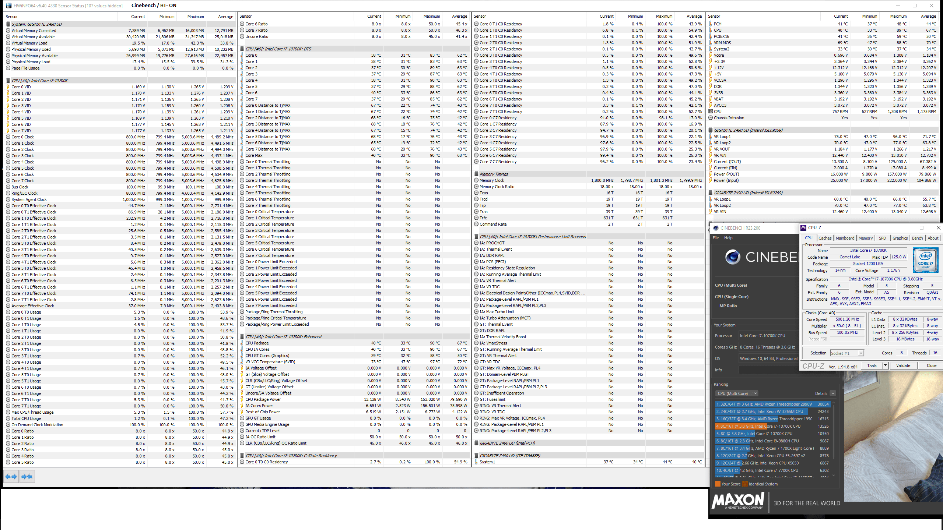Screen dimensions: 943x530
Task: Click the thermometer icon for Core 0 temperature
Action: click(x=242, y=55)
